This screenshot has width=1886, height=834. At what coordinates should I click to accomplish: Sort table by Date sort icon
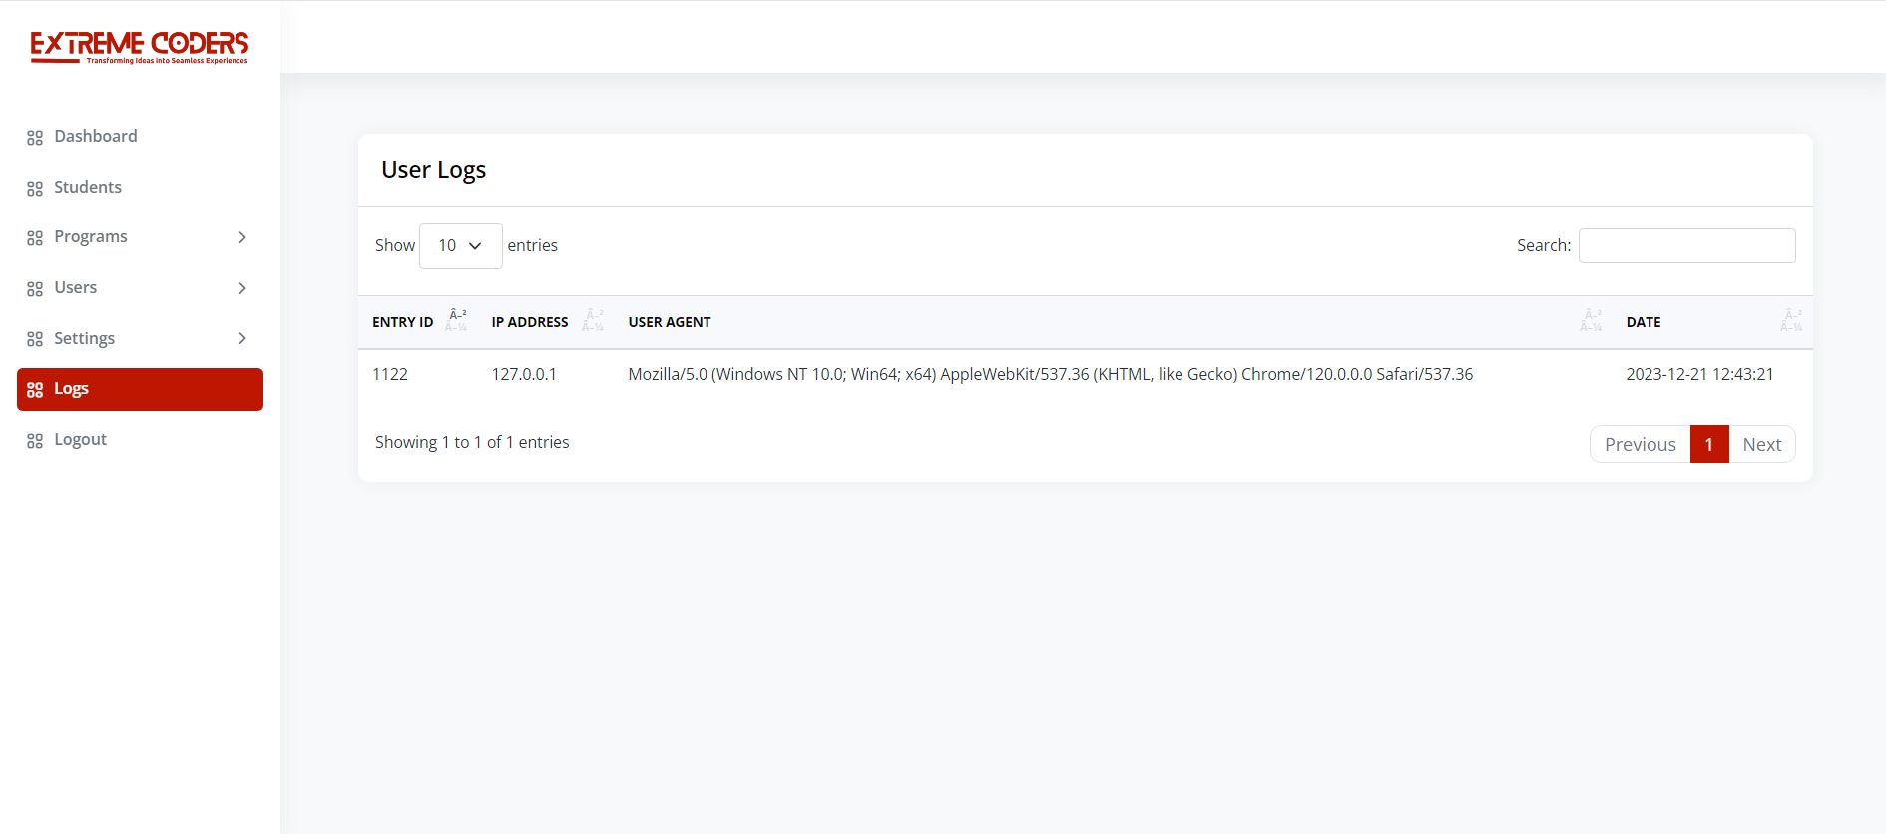[x=1791, y=321]
